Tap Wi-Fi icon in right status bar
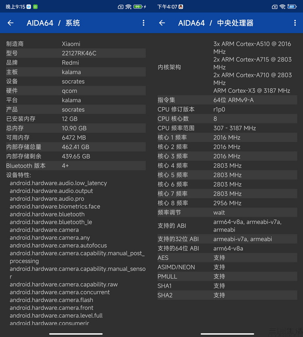303x337 pixels. pyautogui.click(x=282, y=7)
